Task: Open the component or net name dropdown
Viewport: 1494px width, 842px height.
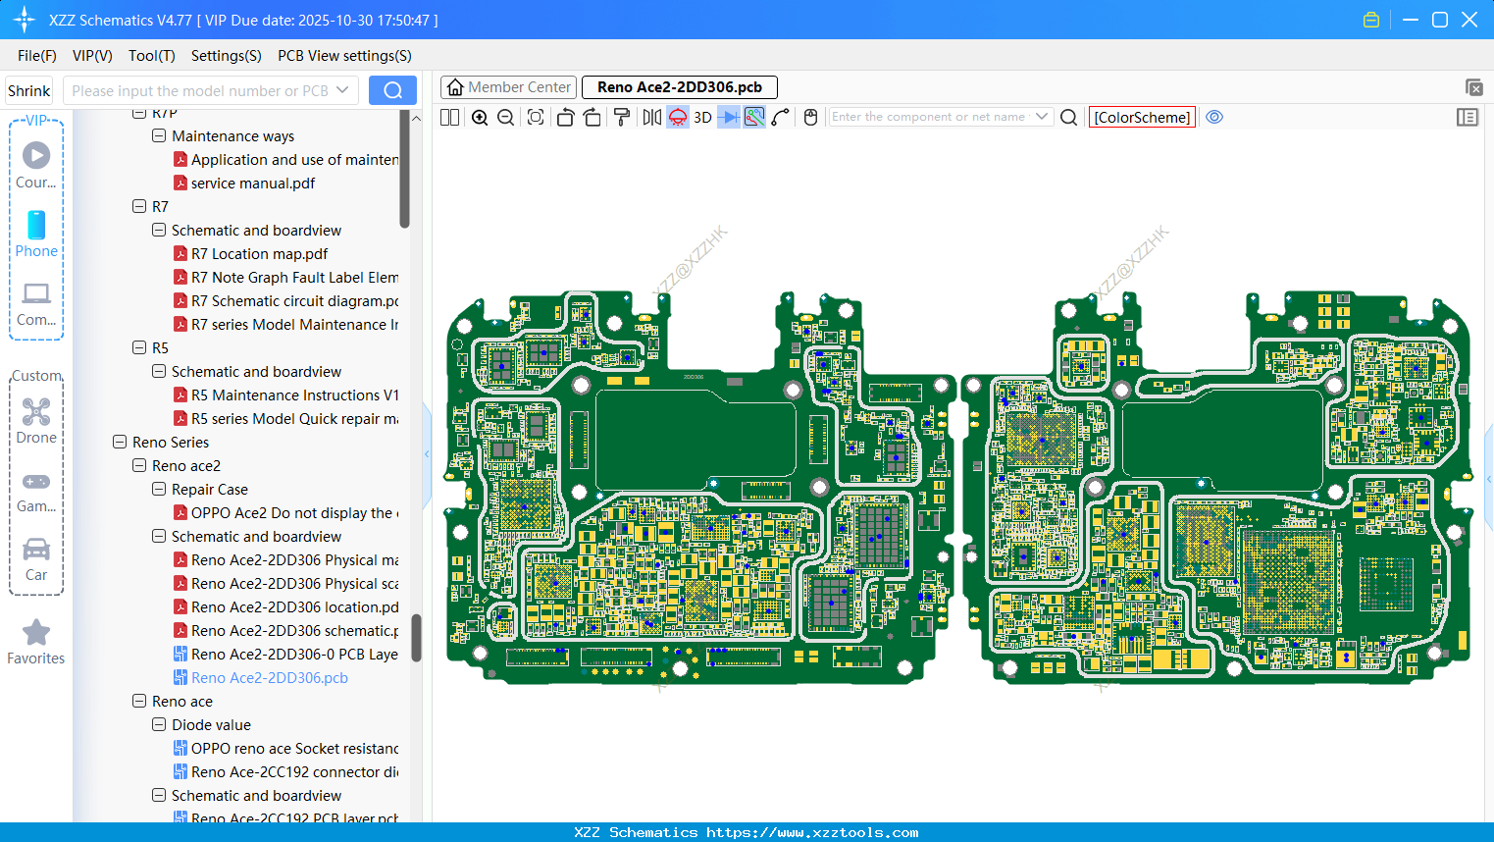Action: click(1042, 117)
